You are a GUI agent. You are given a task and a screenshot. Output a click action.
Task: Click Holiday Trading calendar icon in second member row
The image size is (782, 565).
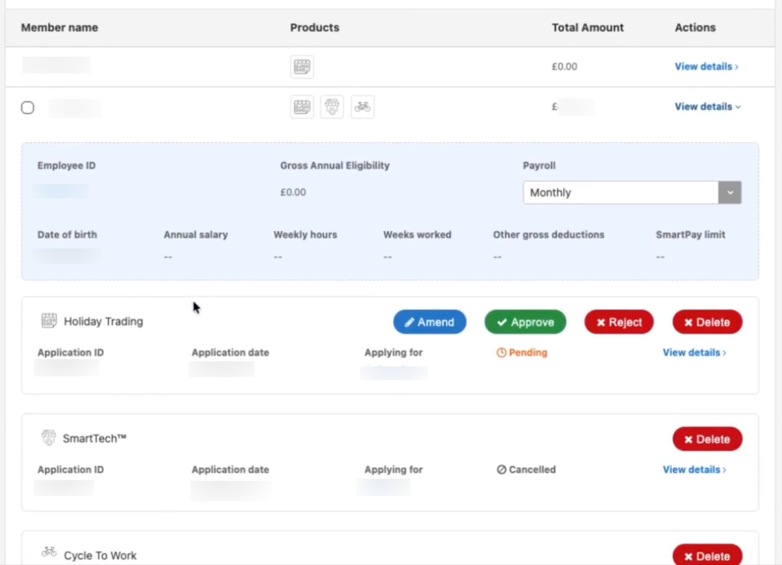pos(302,107)
